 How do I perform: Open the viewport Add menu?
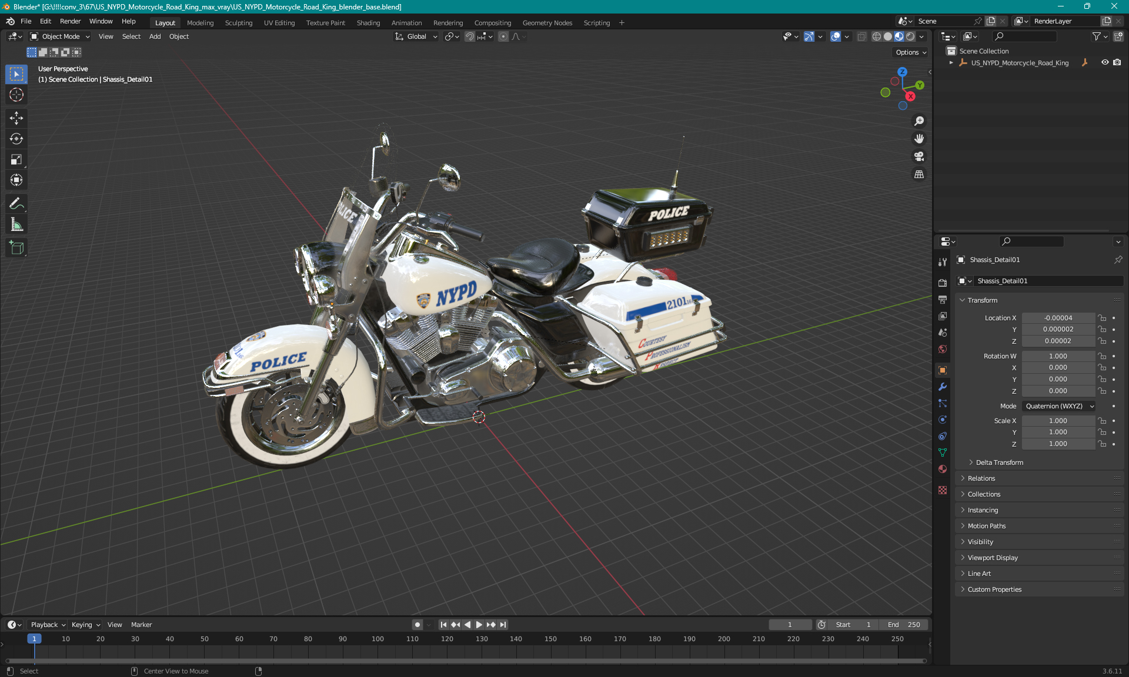click(x=155, y=36)
